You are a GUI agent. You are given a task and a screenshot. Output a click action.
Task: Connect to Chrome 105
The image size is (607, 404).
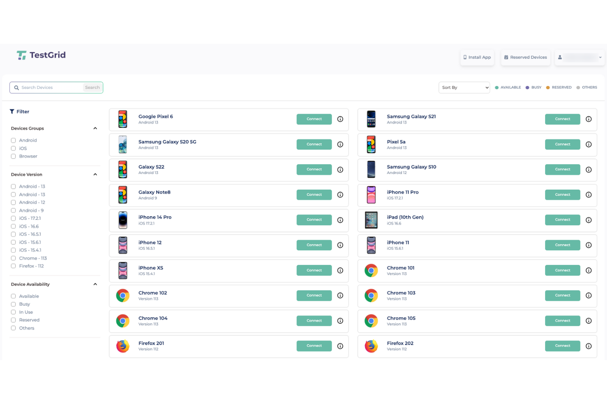click(563, 321)
